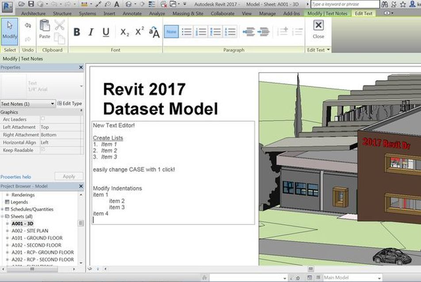Apply Subscript formatting

[x=125, y=32]
